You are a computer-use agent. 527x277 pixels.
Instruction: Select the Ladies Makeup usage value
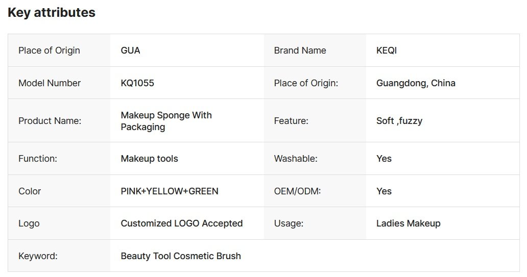point(409,223)
